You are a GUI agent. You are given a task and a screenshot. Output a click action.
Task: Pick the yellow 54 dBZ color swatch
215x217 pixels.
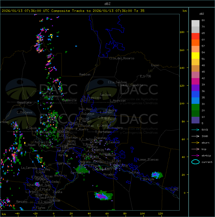pyautogui.click(x=195, y=55)
